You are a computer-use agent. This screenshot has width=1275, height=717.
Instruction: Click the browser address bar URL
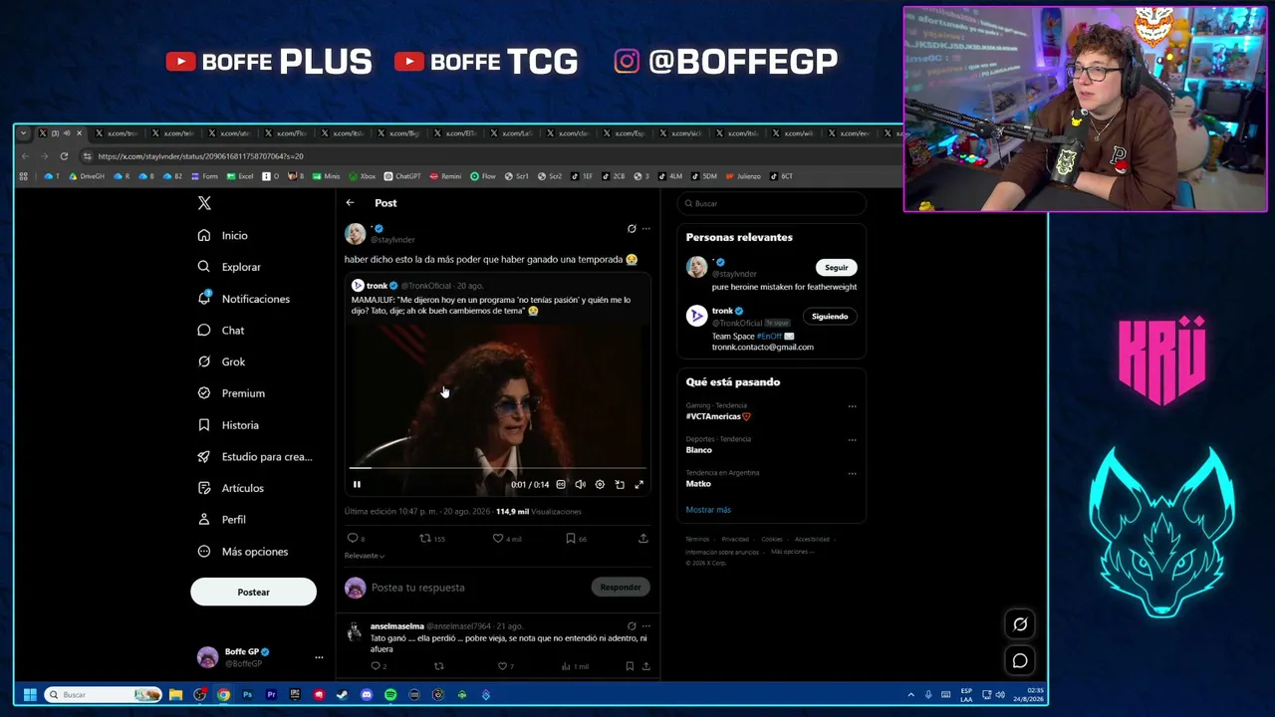[x=200, y=156]
